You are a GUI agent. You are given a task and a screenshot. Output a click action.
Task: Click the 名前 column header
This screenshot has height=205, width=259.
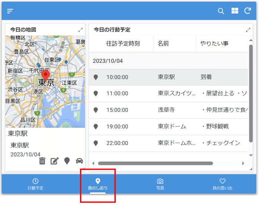coord(163,43)
